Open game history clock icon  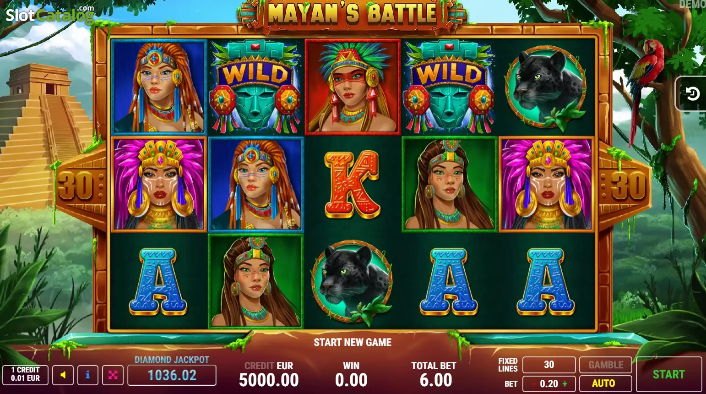click(x=692, y=94)
